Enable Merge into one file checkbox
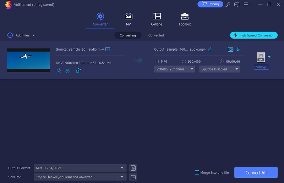Viewport: 284px width, 183px height. (197, 172)
